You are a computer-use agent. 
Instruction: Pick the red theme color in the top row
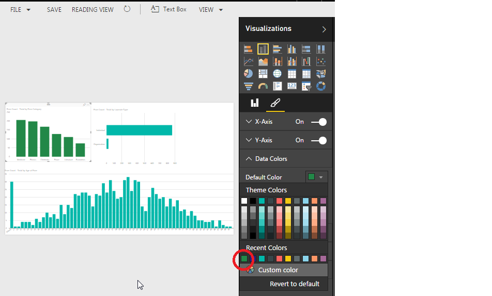[x=279, y=201]
